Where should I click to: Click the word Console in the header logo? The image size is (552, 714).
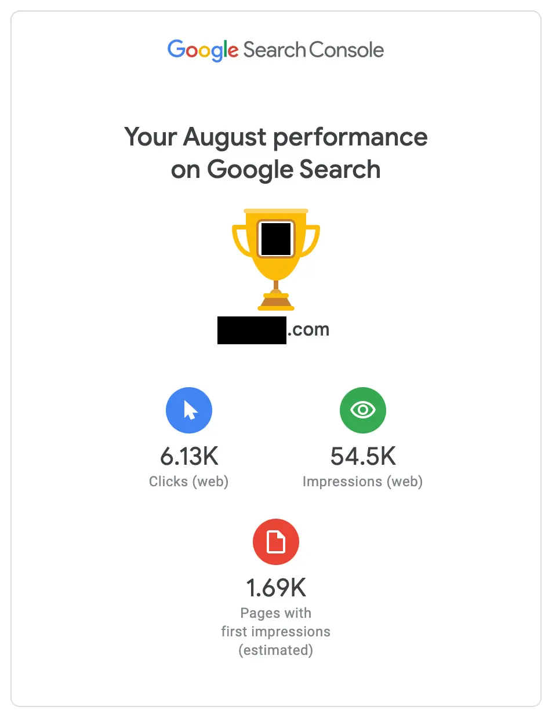(x=346, y=50)
